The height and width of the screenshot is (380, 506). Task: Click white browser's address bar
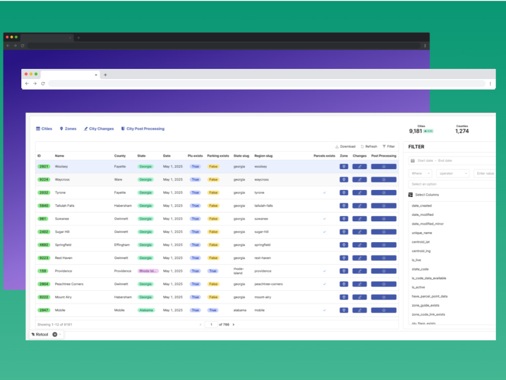coord(267,84)
